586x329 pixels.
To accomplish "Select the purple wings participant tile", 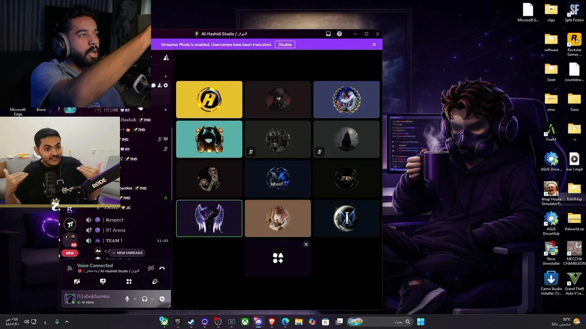I will click(x=209, y=218).
